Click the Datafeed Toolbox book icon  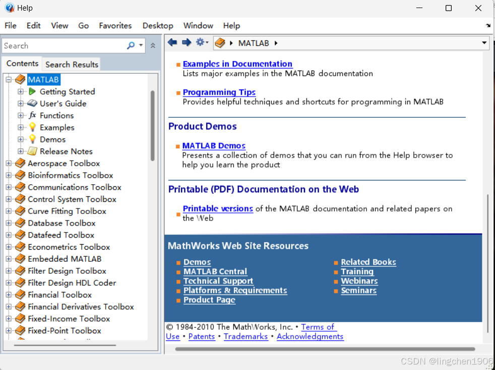click(20, 235)
